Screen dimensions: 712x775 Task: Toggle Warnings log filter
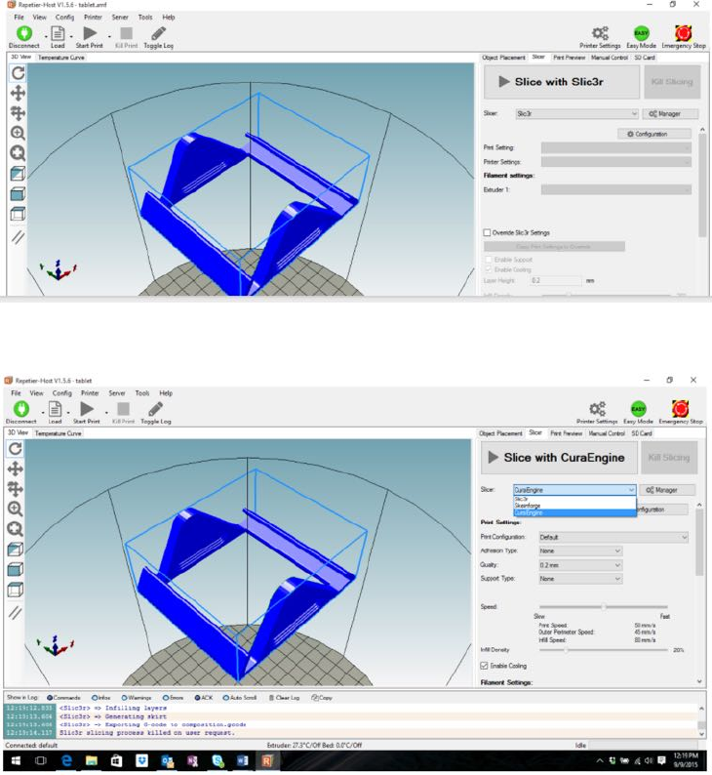[137, 698]
